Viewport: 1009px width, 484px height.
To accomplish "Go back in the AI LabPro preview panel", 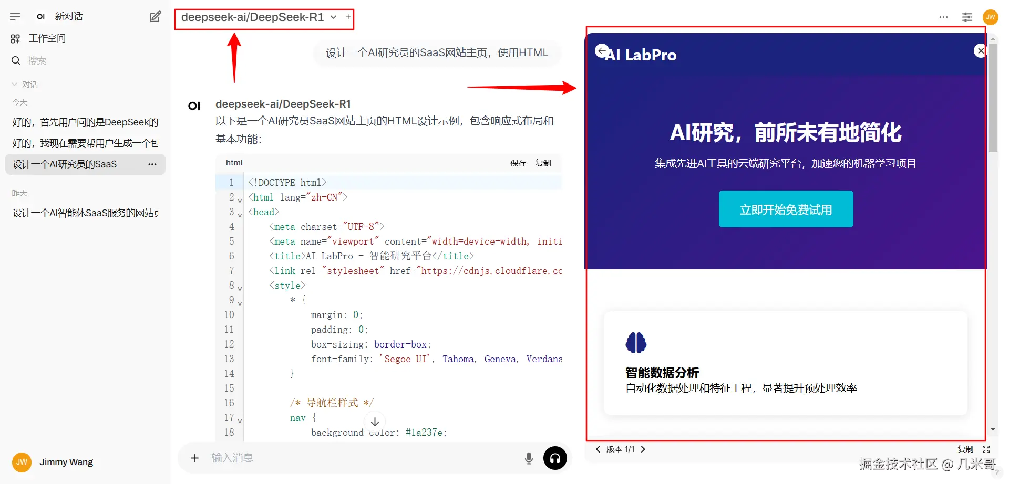I will (x=602, y=51).
